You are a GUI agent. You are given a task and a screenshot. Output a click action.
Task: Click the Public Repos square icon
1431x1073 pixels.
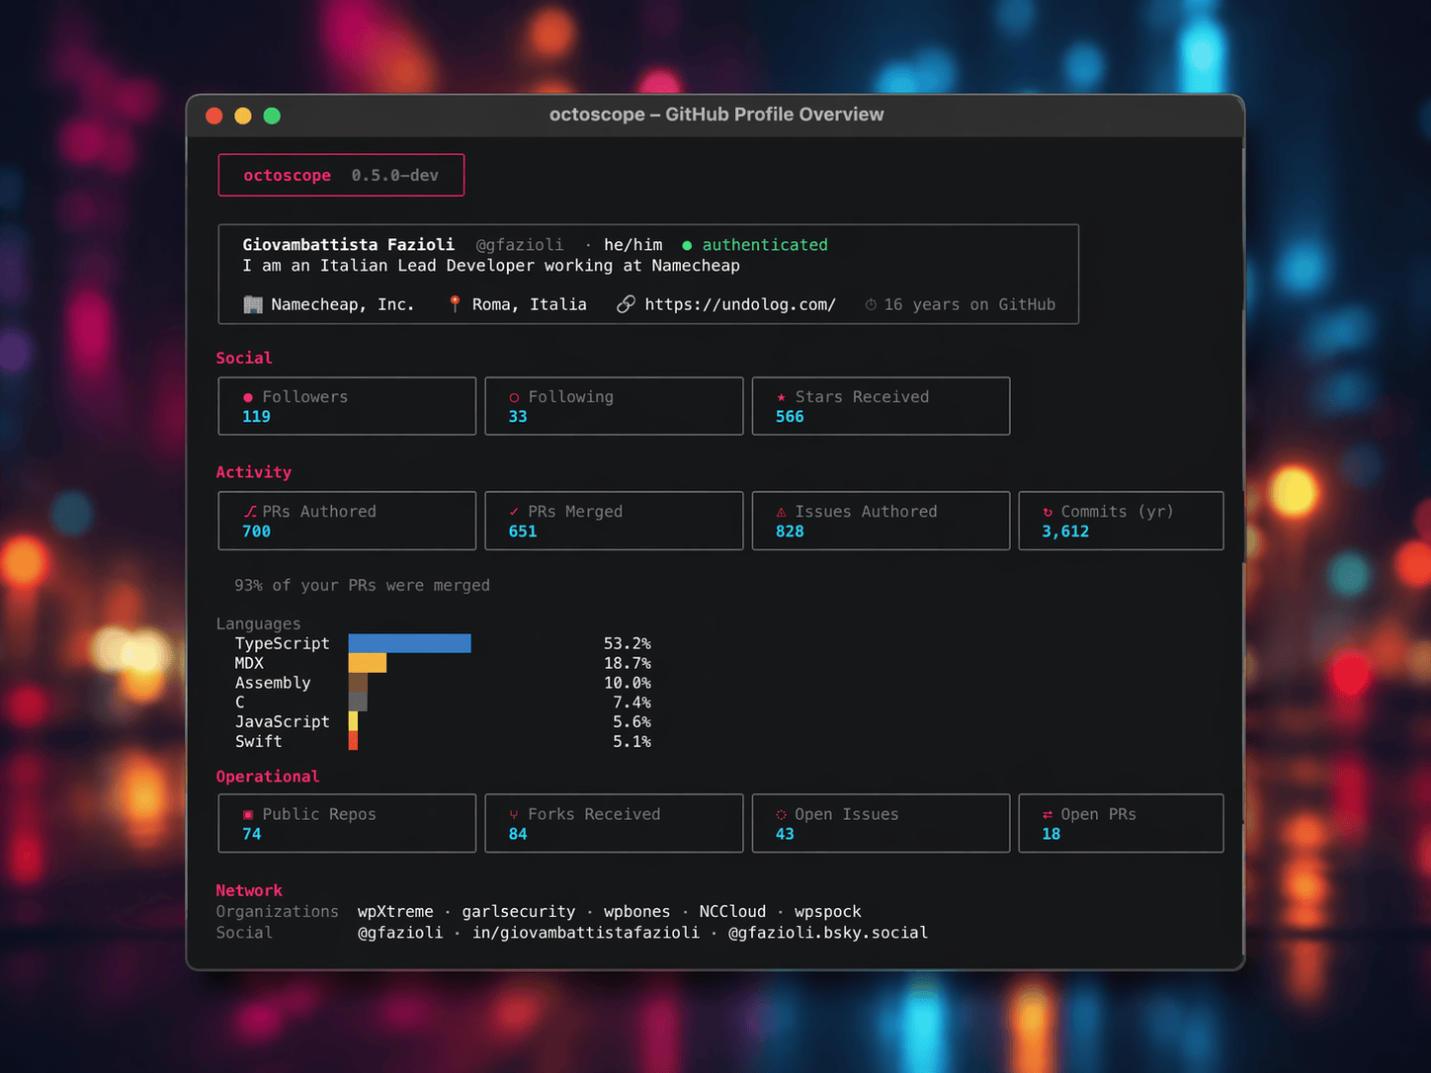pos(248,815)
